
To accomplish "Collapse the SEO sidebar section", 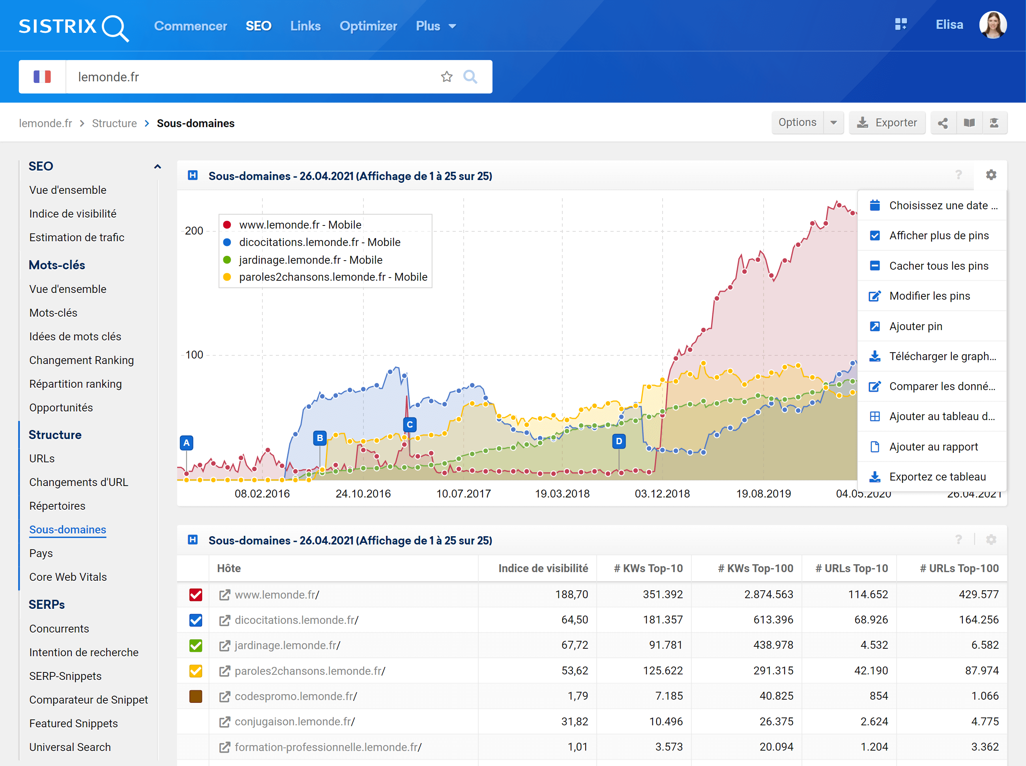I will 157,167.
